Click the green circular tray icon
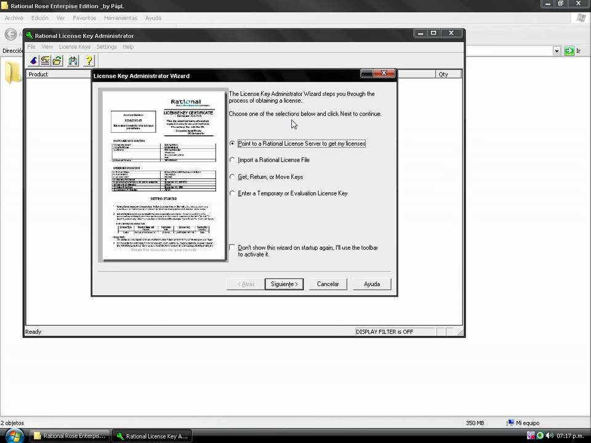This screenshot has height=443, width=591. coord(540,436)
